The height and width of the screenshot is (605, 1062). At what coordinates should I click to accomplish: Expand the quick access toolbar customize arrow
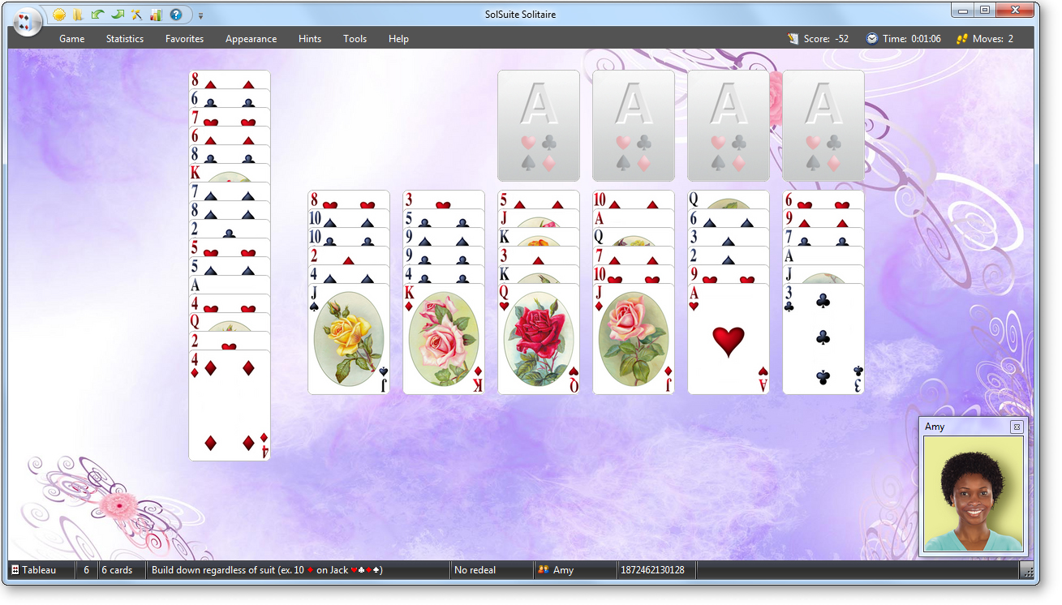pyautogui.click(x=200, y=15)
